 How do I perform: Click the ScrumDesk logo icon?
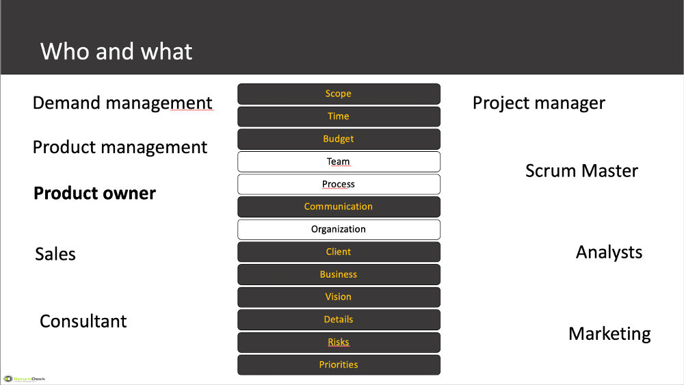(8, 378)
